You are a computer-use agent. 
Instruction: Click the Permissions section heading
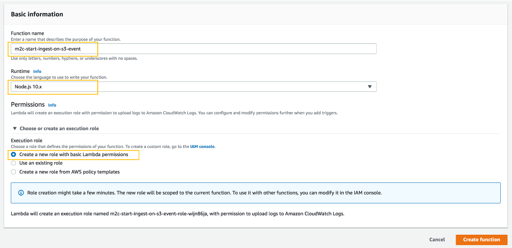28,105
